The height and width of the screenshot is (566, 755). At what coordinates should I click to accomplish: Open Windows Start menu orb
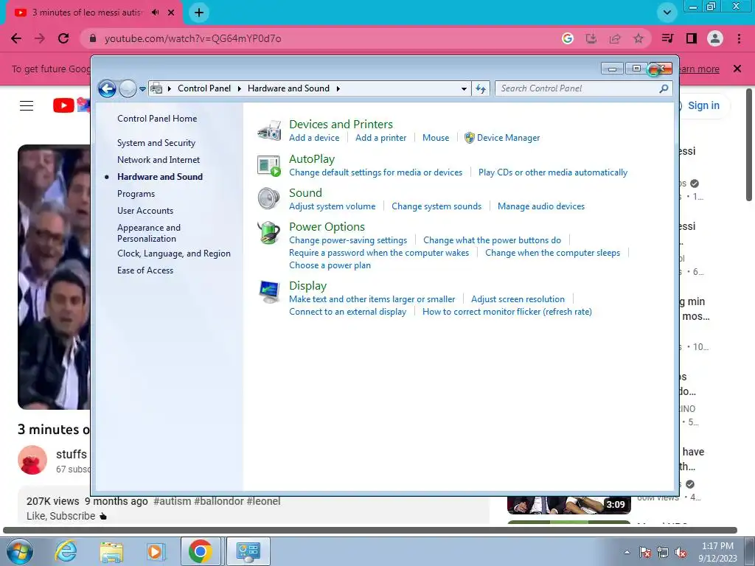[x=20, y=551]
